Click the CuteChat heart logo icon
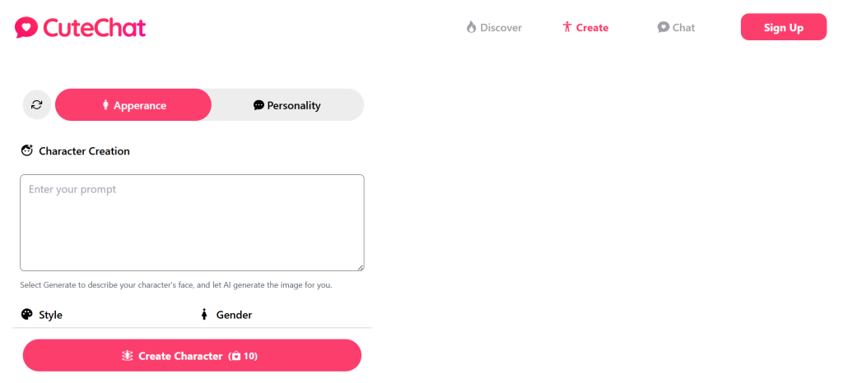This screenshot has width=843, height=383. click(x=26, y=27)
